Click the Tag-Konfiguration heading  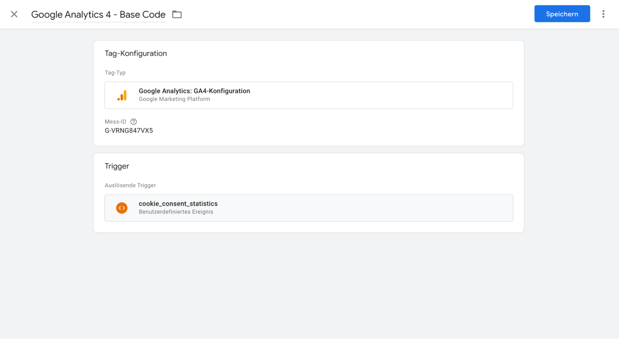(x=136, y=54)
